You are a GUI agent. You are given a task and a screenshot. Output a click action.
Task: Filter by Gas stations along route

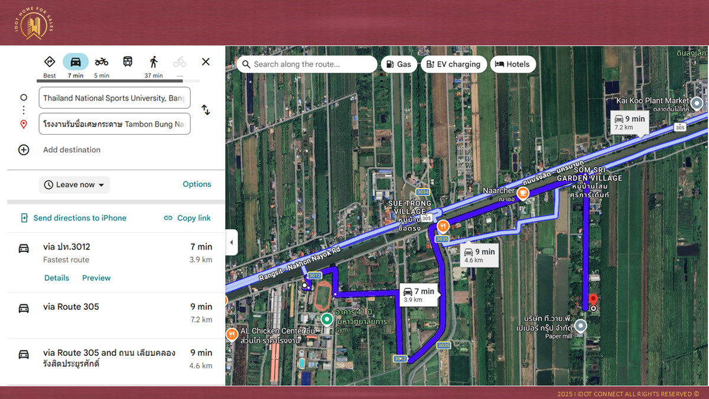point(399,64)
